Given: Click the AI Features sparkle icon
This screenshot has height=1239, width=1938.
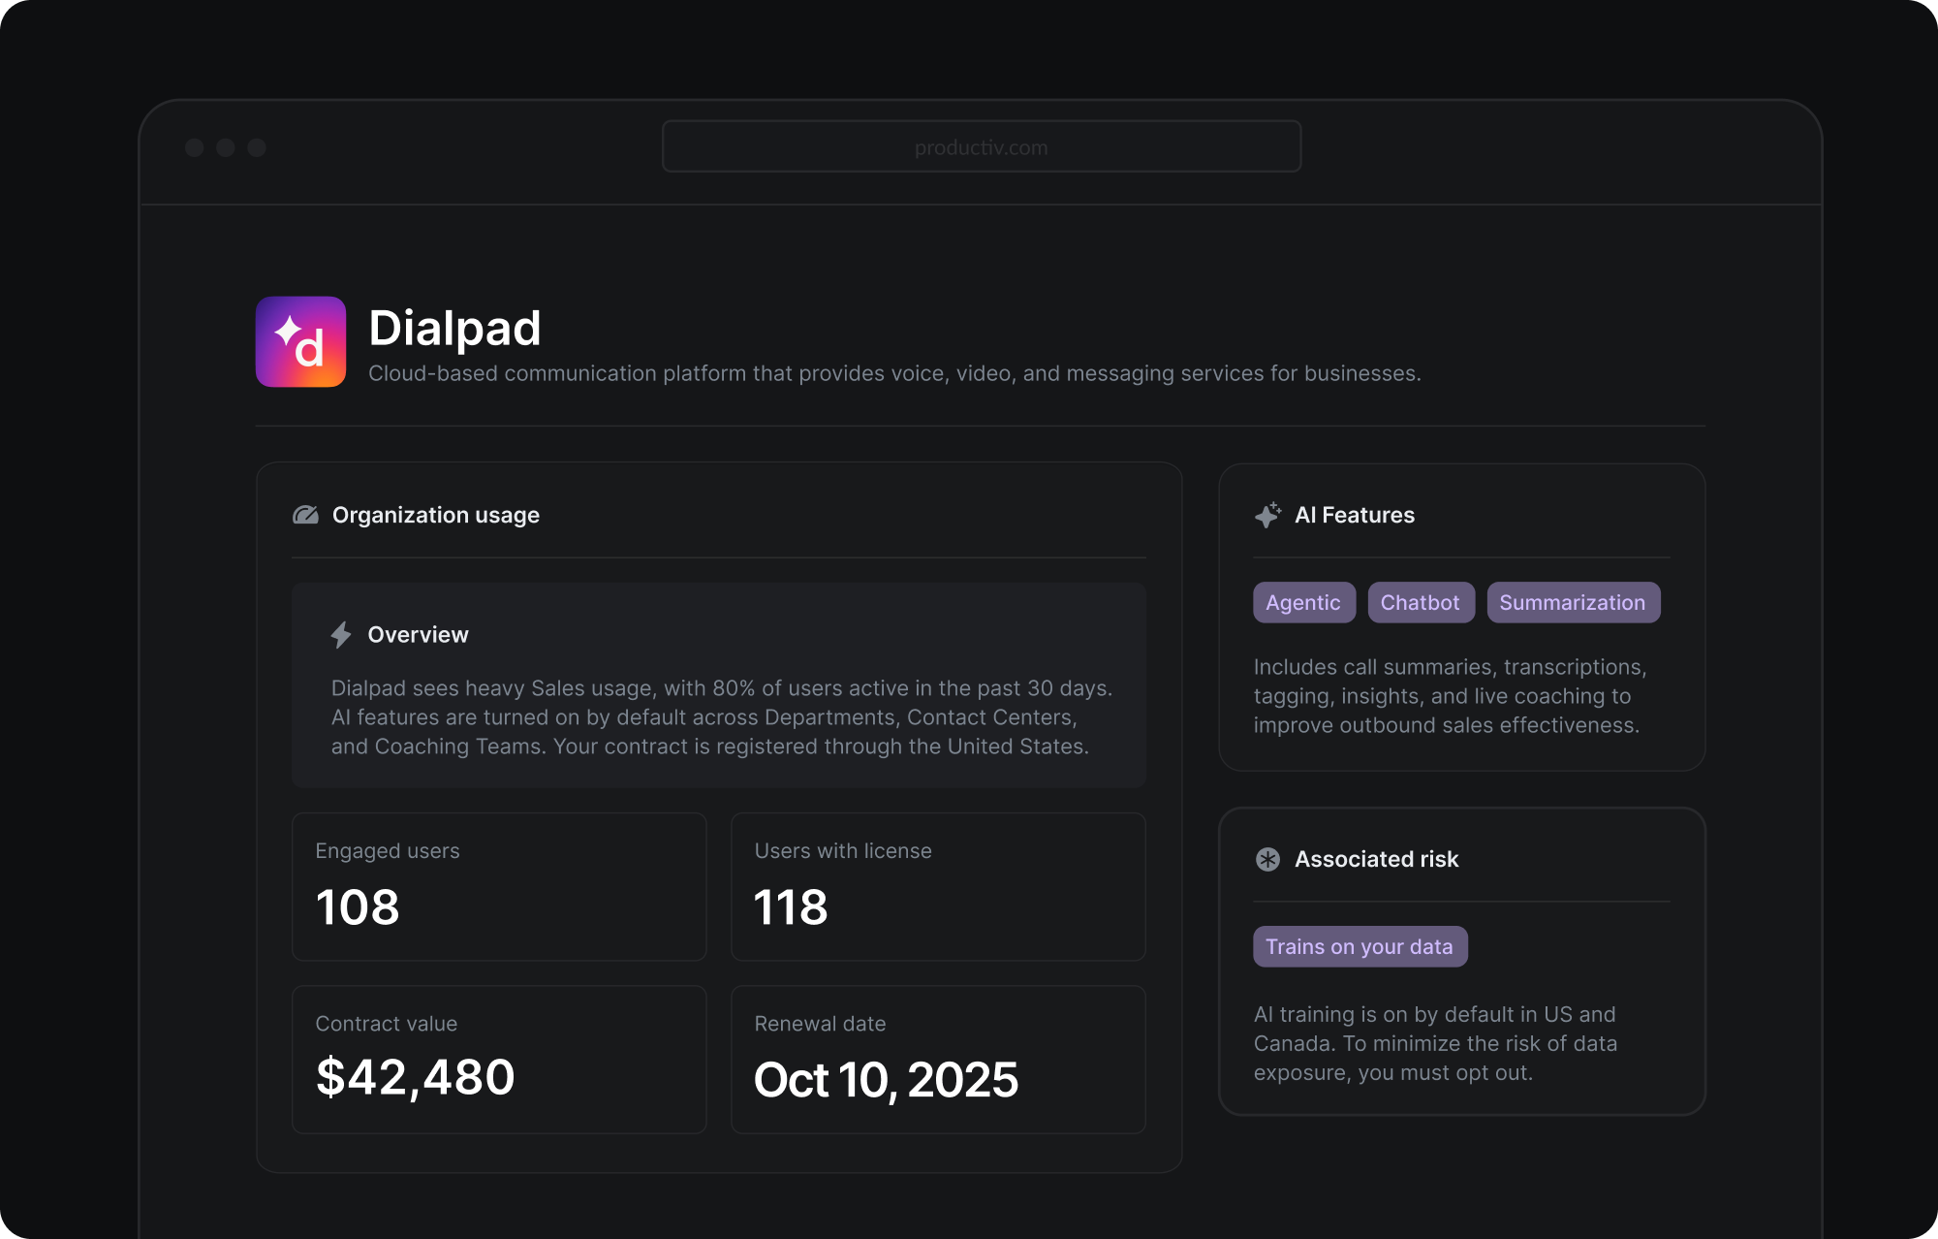Looking at the screenshot, I should [1267, 515].
